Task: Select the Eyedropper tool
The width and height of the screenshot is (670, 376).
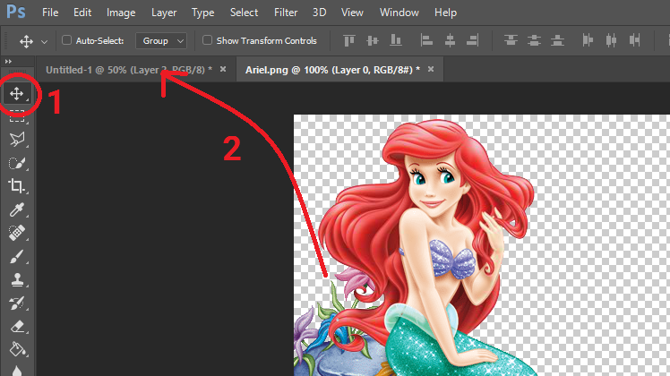Action: 17,209
